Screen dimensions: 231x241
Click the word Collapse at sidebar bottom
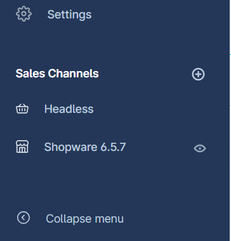coord(69,219)
